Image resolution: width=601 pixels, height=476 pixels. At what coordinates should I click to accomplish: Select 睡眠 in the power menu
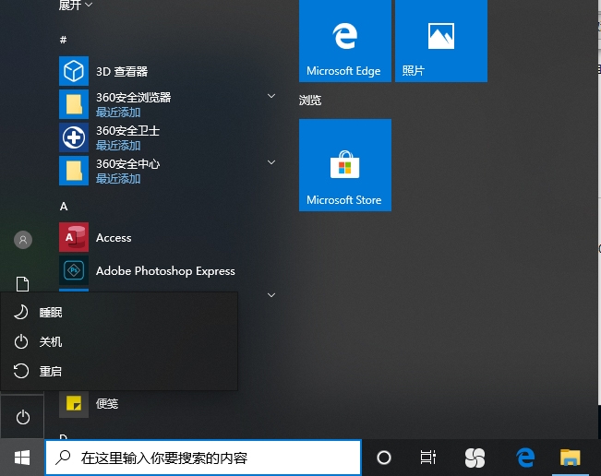[119, 312]
